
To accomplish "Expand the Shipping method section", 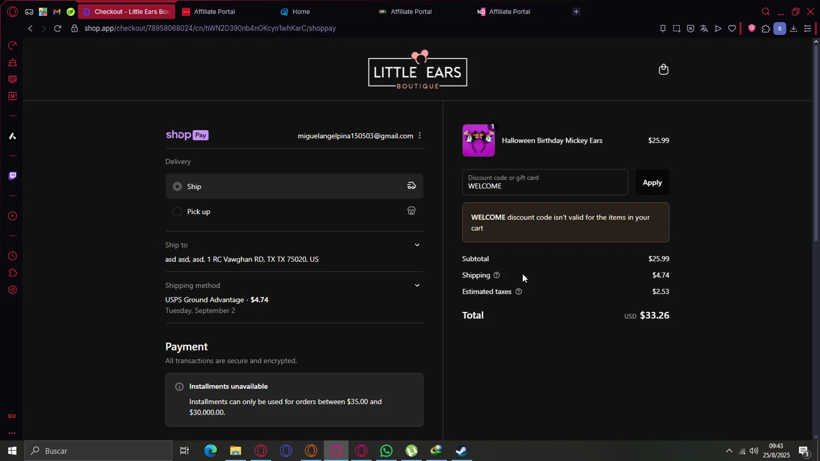I will coord(417,286).
